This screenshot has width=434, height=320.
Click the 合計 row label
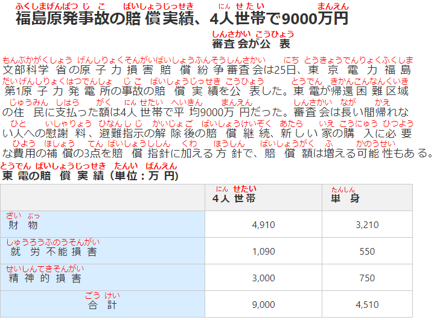click(x=103, y=305)
